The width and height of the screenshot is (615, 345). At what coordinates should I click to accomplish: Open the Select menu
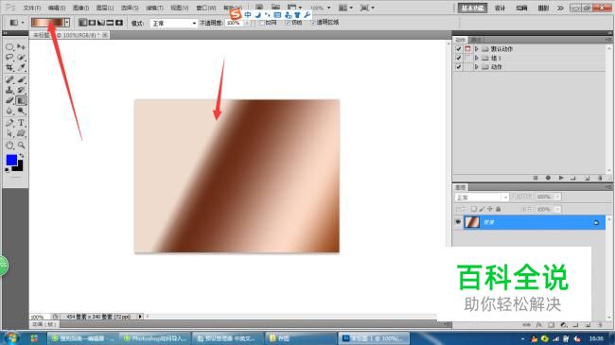(130, 8)
